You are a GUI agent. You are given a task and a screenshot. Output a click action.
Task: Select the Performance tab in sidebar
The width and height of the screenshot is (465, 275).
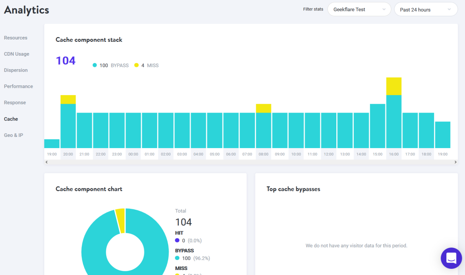pos(18,87)
